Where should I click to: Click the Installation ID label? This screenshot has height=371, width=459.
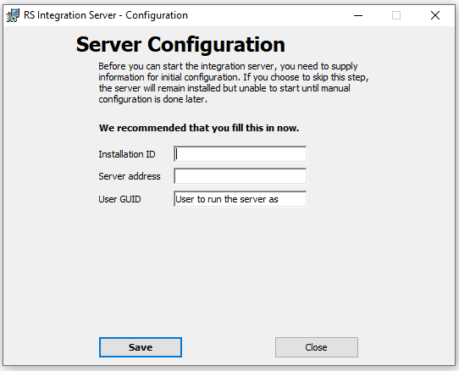(127, 154)
